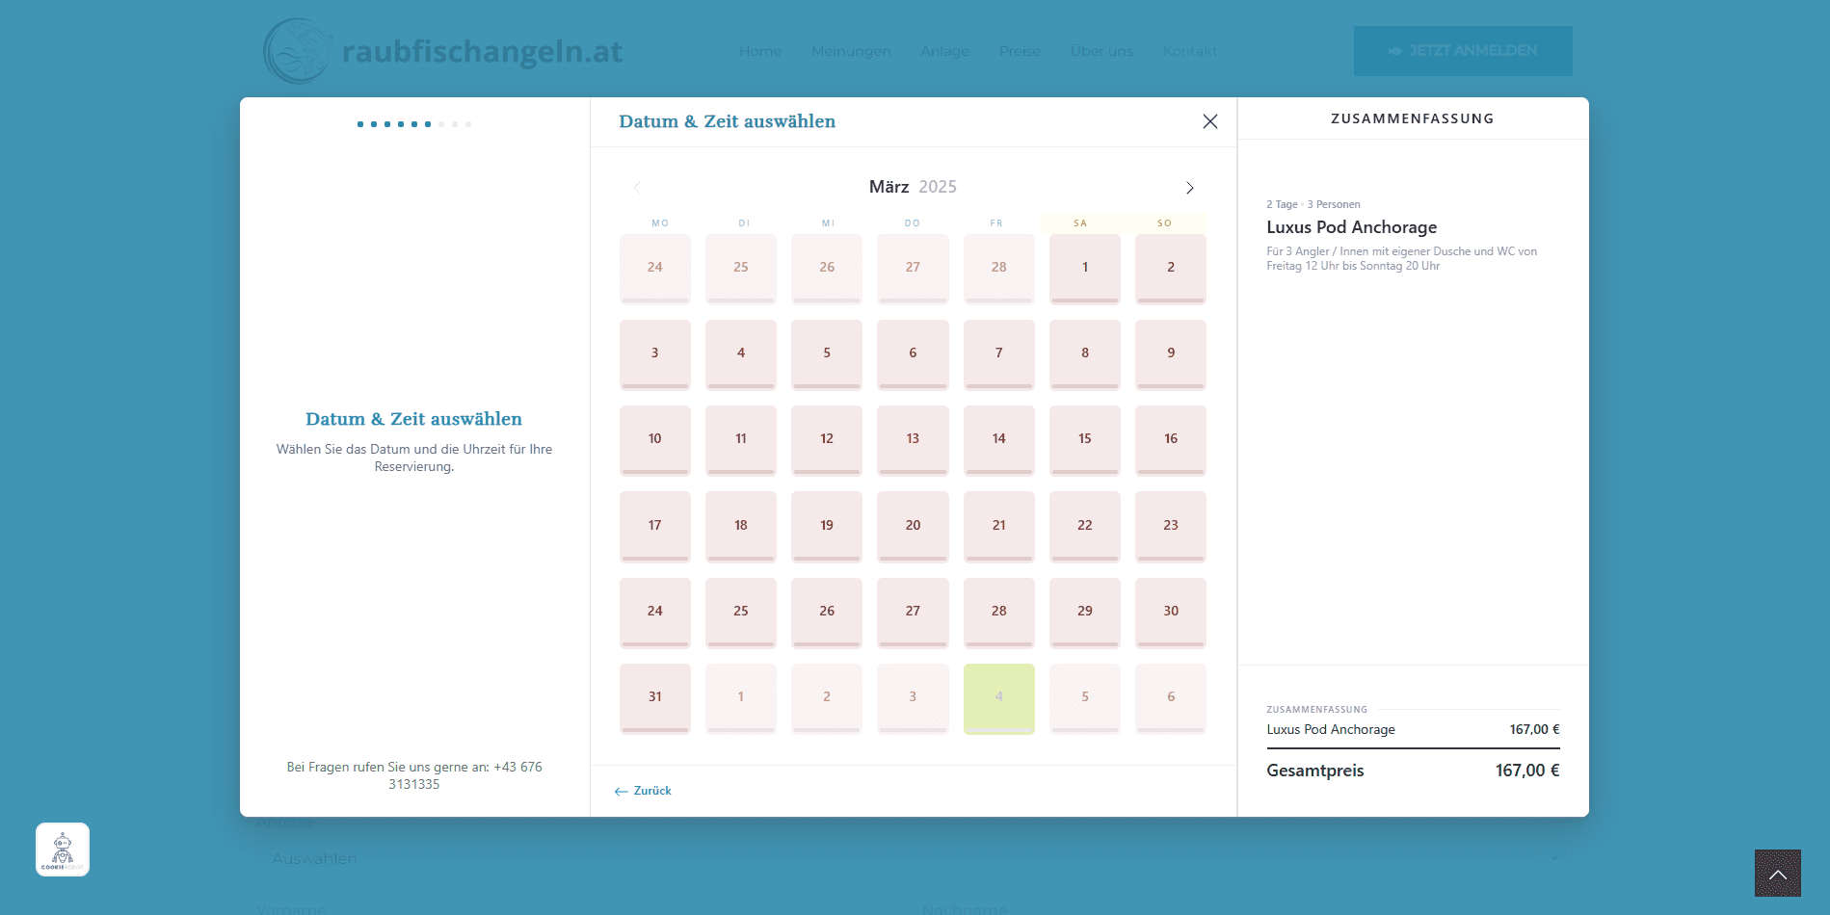Pick March 21 in the calendar
This screenshot has width=1830, height=915.
coord(999,527)
